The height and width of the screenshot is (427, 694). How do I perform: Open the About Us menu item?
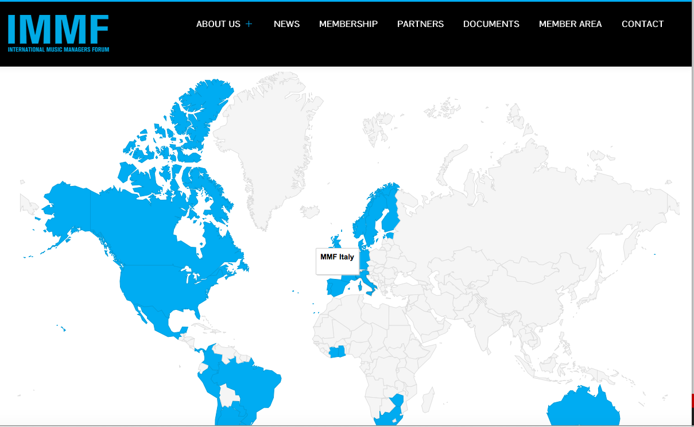[218, 24]
